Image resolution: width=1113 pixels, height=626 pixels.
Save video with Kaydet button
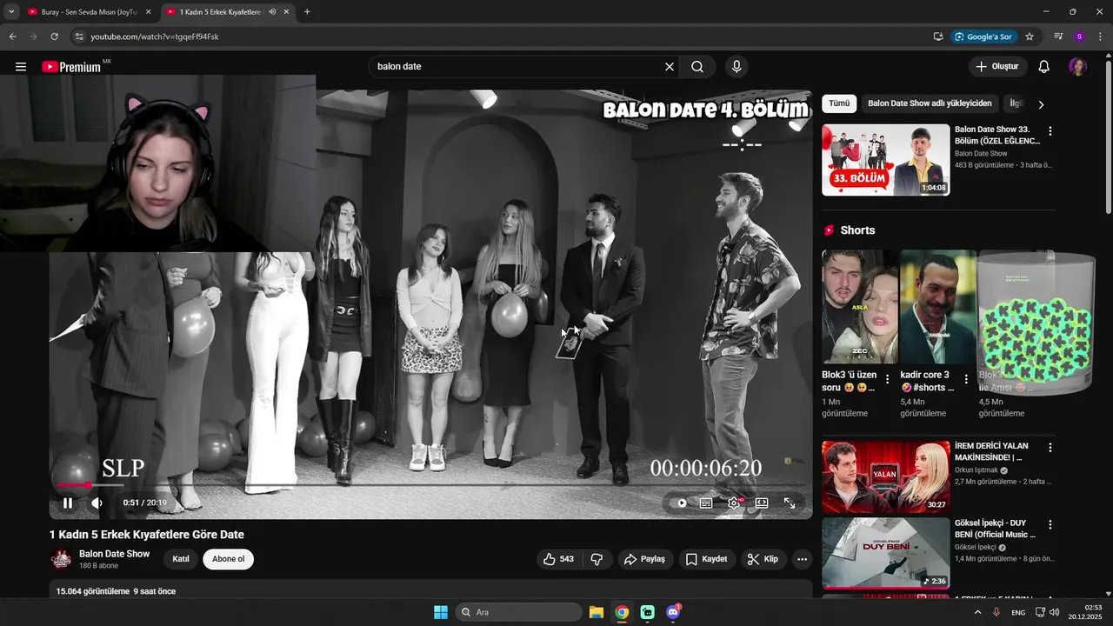tap(706, 559)
